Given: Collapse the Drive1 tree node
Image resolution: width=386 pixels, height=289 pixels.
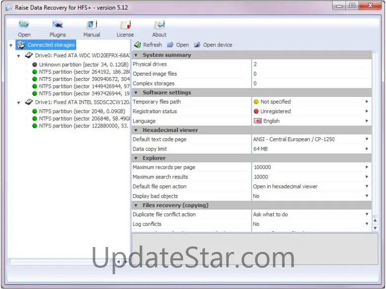Looking at the screenshot, I should tap(19, 103).
